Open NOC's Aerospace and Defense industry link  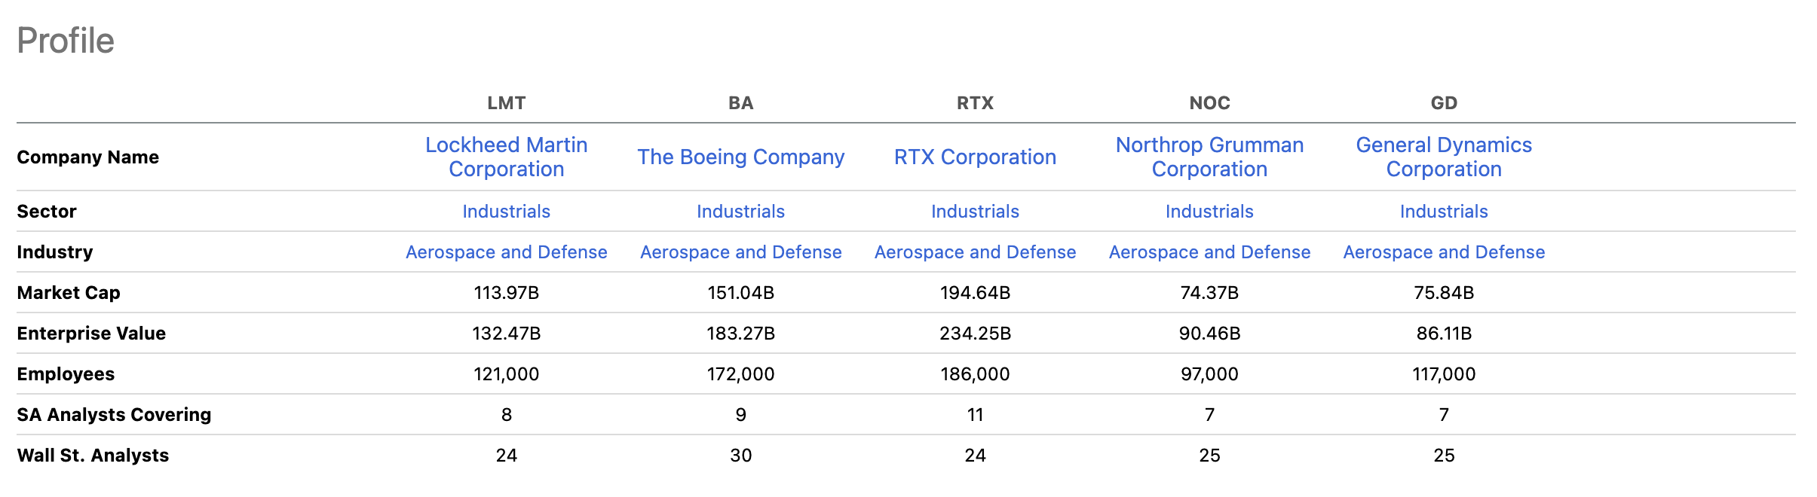pos(1210,252)
